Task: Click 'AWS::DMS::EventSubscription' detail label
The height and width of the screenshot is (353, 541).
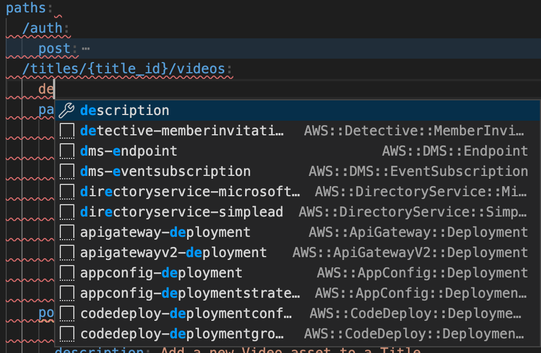Action: pyautogui.click(x=418, y=171)
